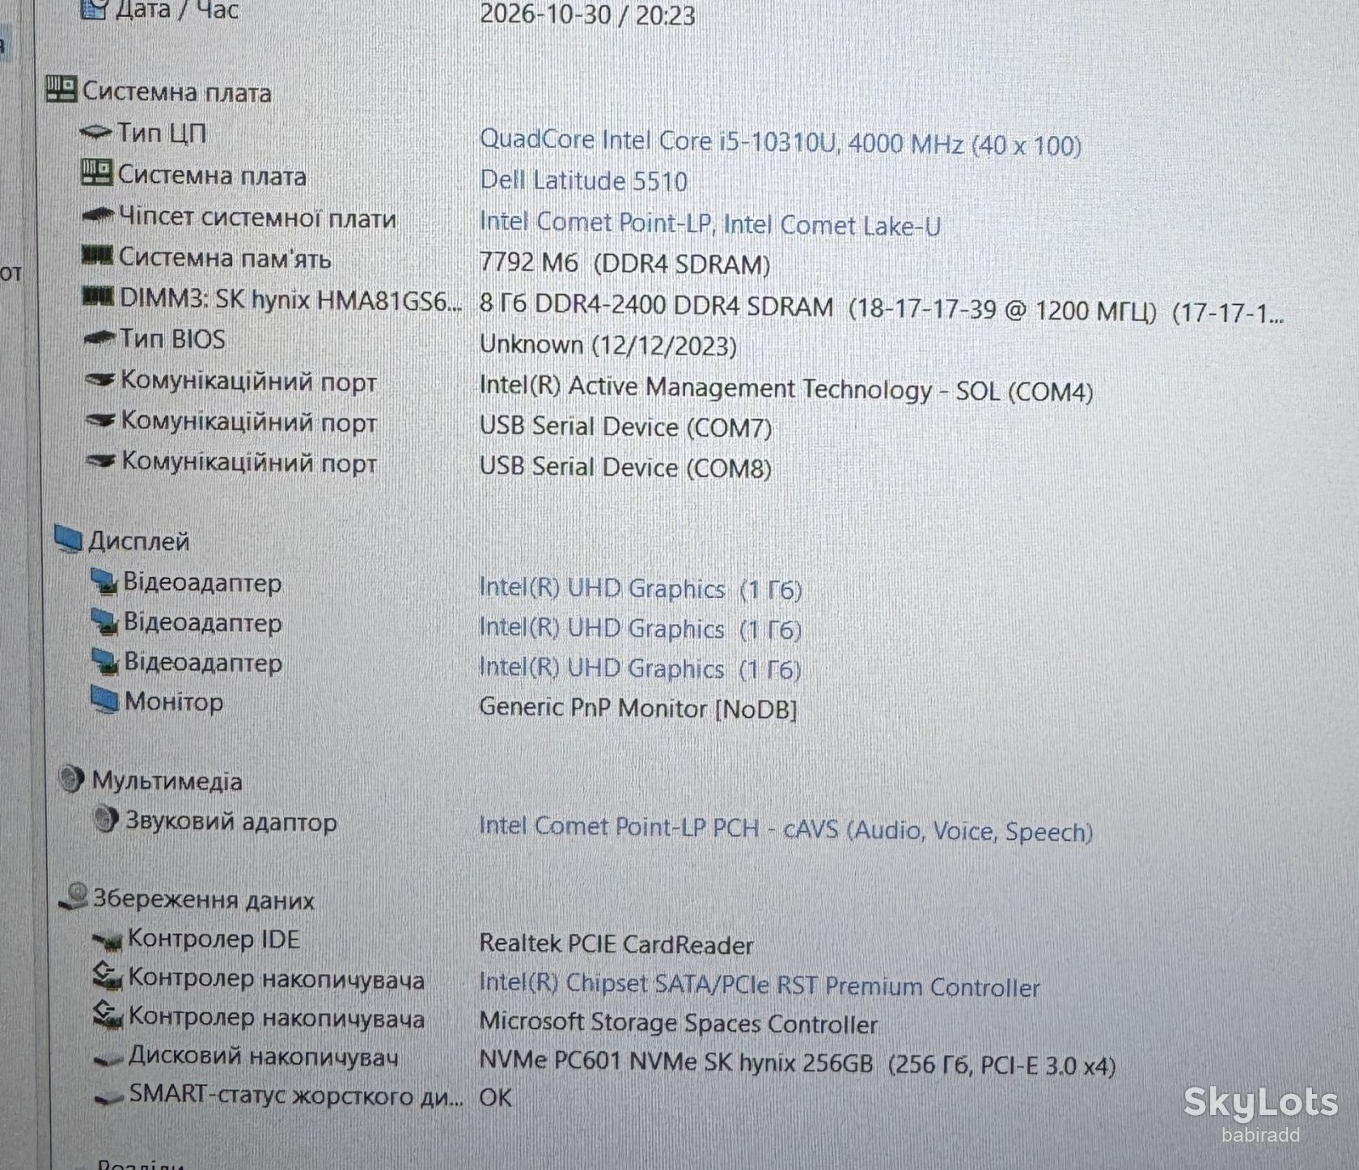Click the Тип ЦП processor icon
The width and height of the screenshot is (1359, 1170).
click(x=96, y=132)
